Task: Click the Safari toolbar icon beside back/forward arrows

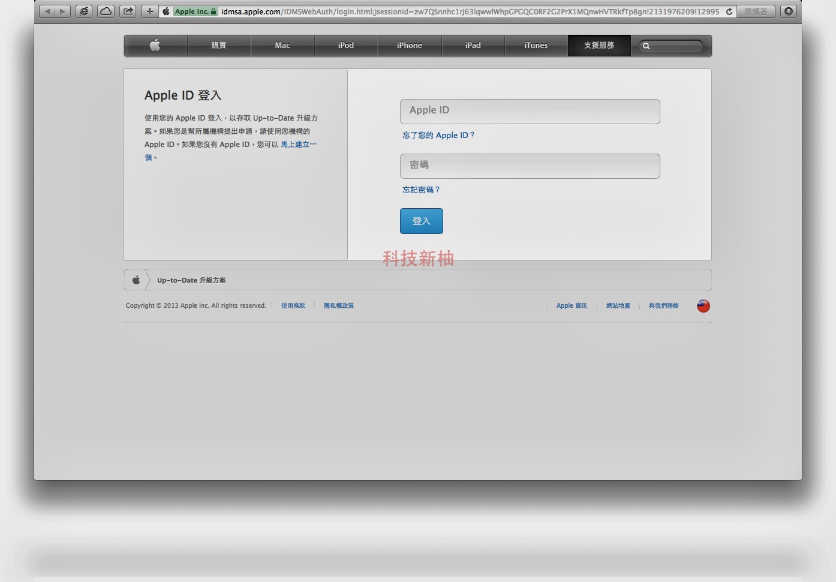Action: point(84,11)
